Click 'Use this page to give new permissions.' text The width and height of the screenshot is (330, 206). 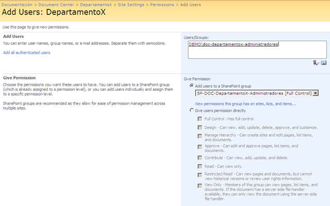point(36,27)
